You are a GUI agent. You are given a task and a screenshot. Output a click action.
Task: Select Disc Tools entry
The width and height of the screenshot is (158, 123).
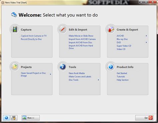(74, 80)
